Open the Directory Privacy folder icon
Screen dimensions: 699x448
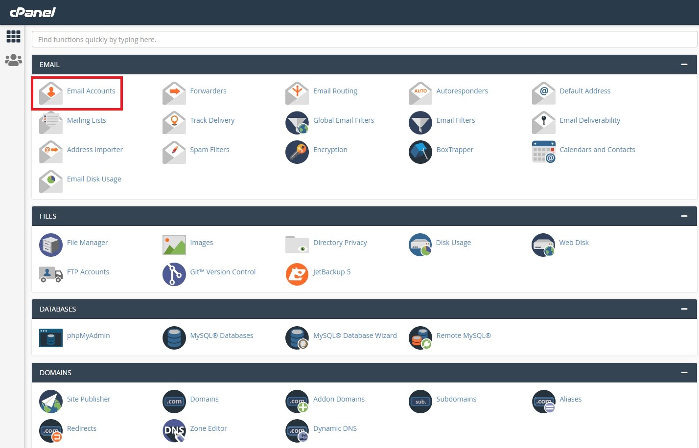point(297,245)
